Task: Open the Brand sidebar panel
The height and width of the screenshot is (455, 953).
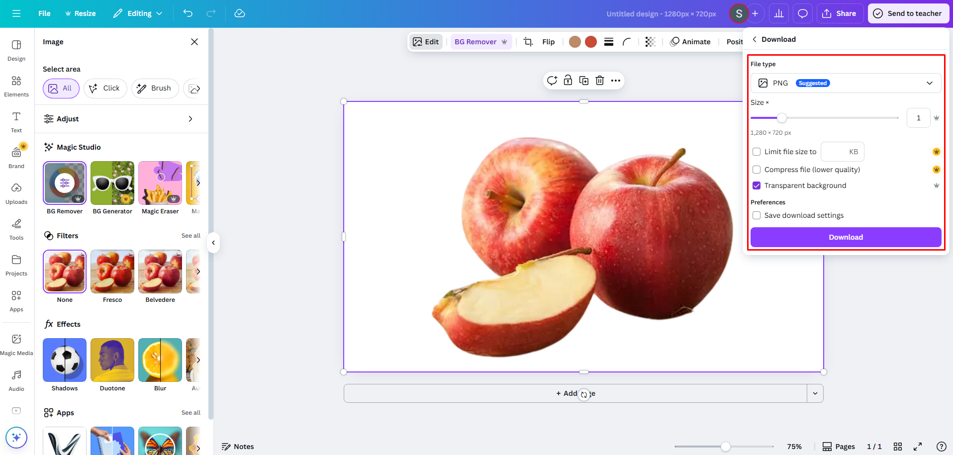Action: 16,158
